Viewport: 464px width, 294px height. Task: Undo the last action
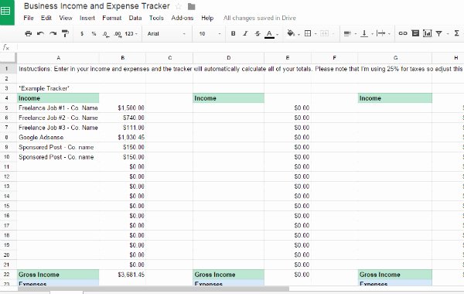click(x=40, y=33)
